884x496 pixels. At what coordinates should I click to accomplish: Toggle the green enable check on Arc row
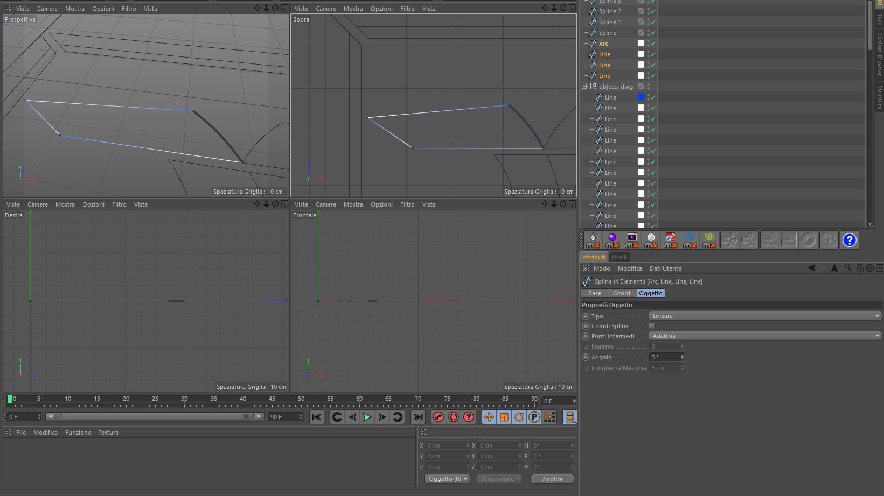(x=653, y=44)
